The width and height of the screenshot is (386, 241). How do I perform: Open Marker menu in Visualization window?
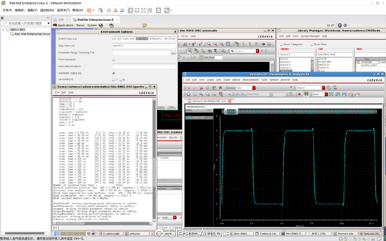[236, 80]
